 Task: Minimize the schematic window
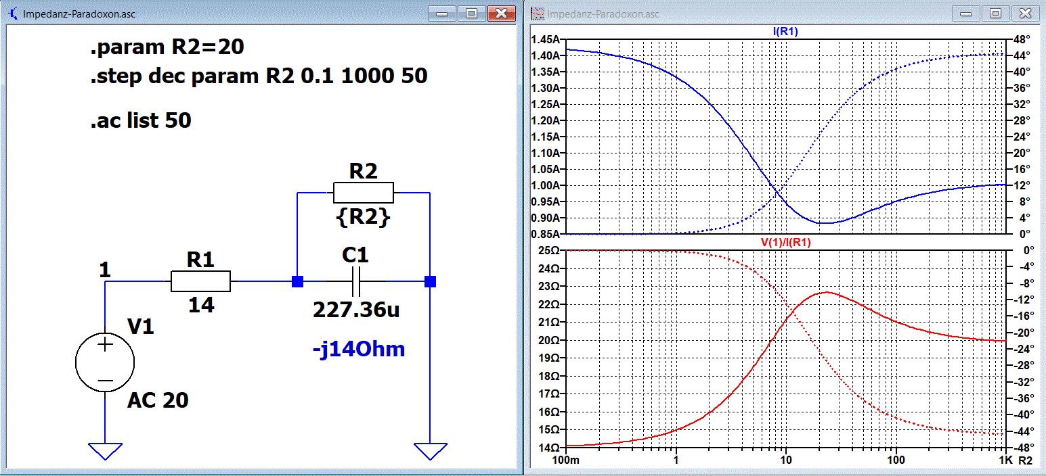(443, 13)
